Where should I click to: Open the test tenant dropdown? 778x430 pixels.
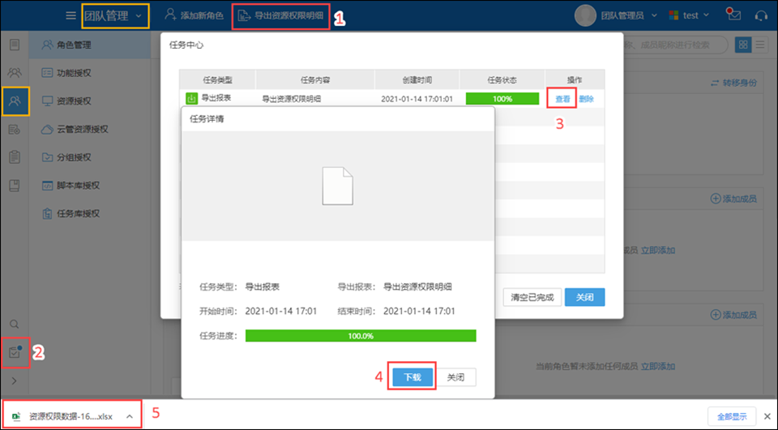pyautogui.click(x=689, y=15)
